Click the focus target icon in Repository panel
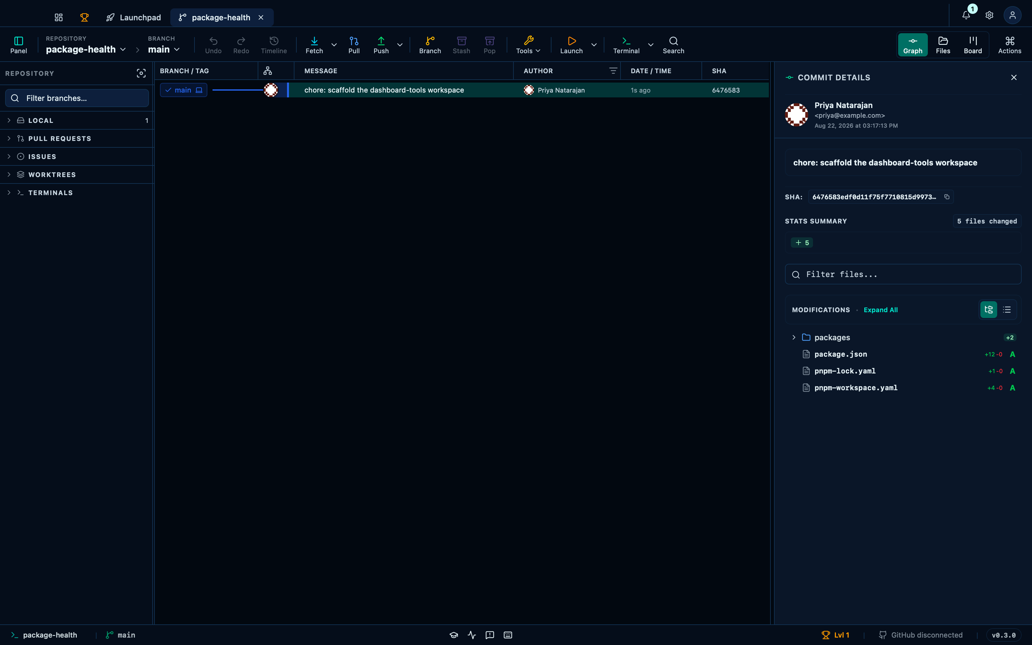The image size is (1032, 645). pos(141,74)
